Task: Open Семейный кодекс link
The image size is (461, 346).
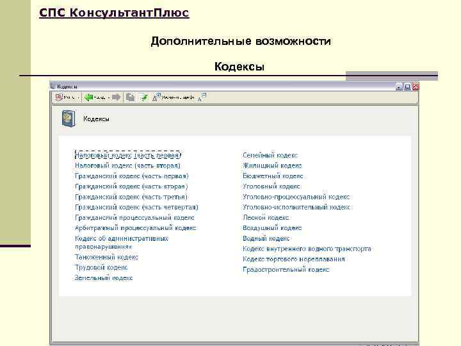Action: (x=270, y=155)
